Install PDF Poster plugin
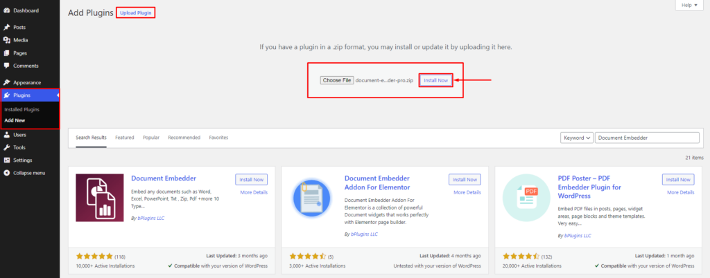Screen dimensions: 710x278 (678, 179)
